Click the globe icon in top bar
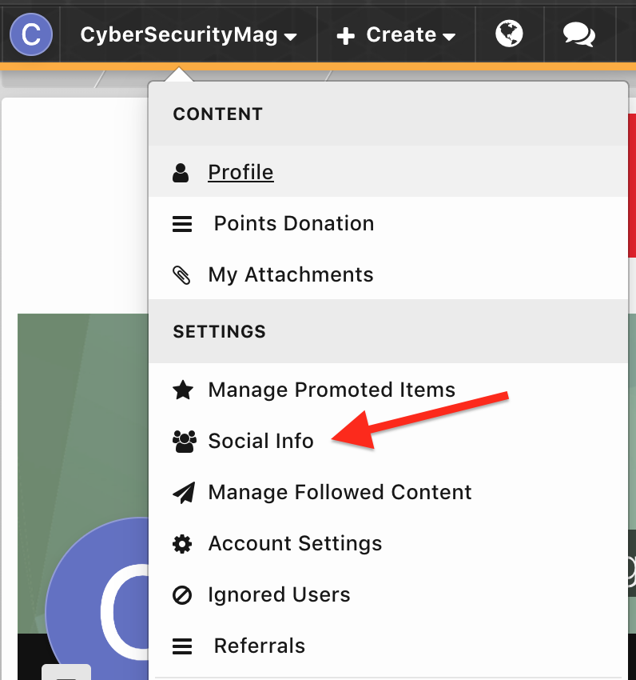 pos(509,34)
